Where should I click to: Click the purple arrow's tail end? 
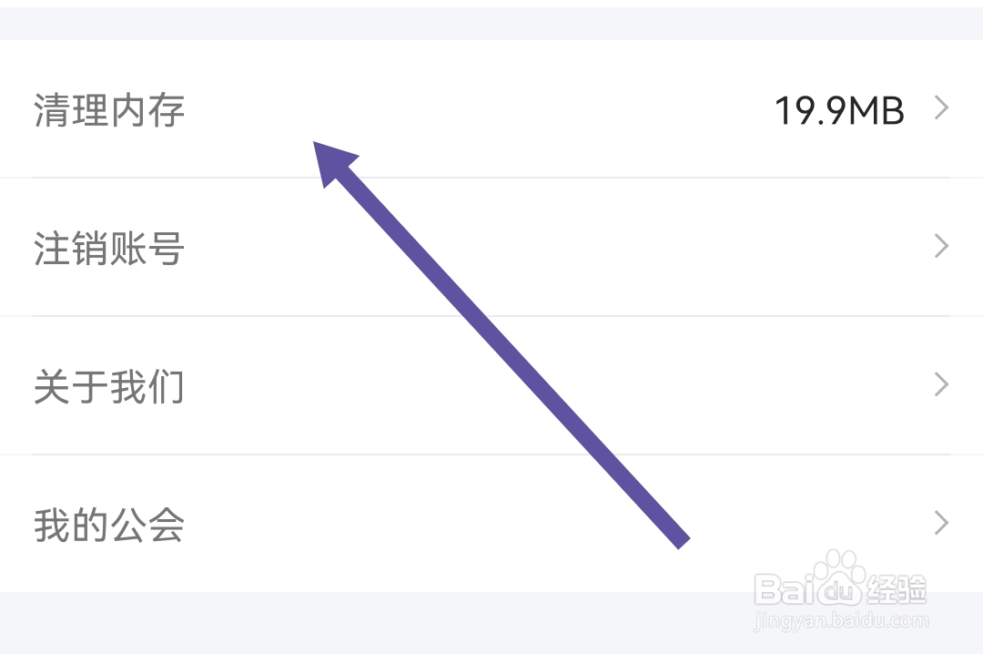[x=684, y=544]
